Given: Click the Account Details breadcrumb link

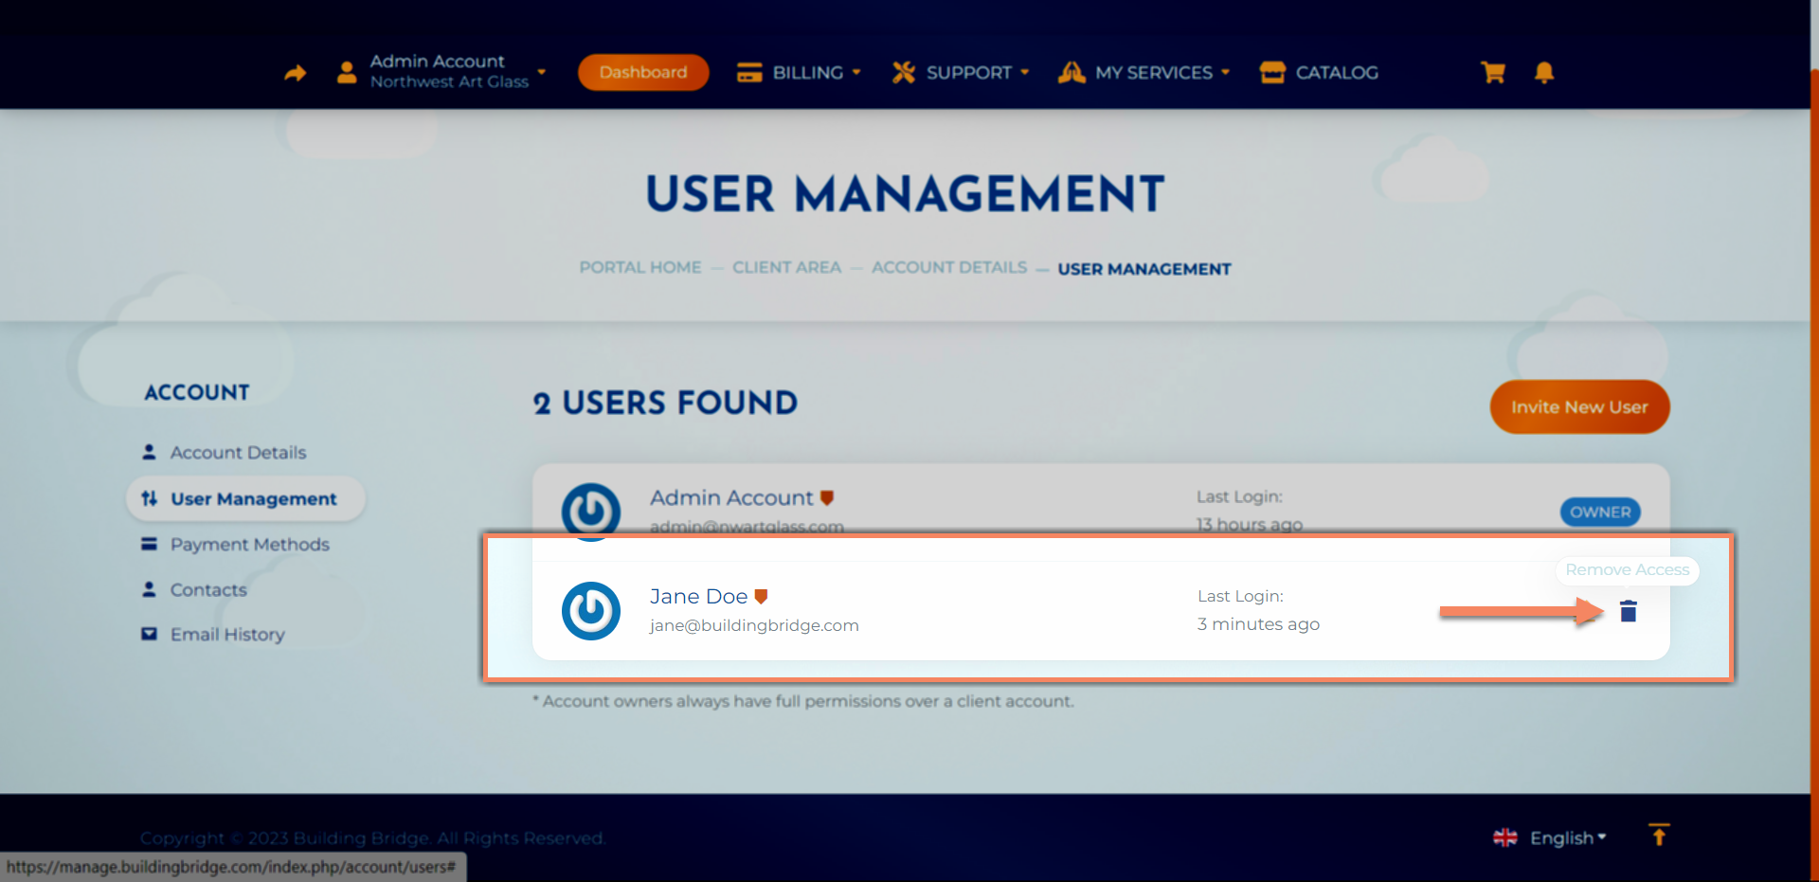Looking at the screenshot, I should pos(949,268).
